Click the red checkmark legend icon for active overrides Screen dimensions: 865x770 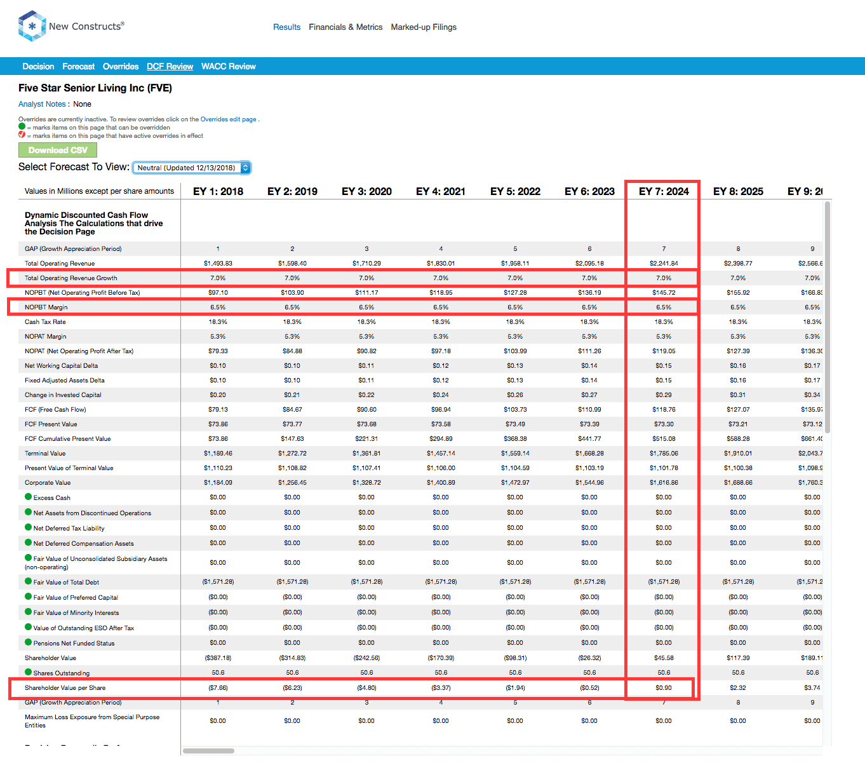coord(22,135)
